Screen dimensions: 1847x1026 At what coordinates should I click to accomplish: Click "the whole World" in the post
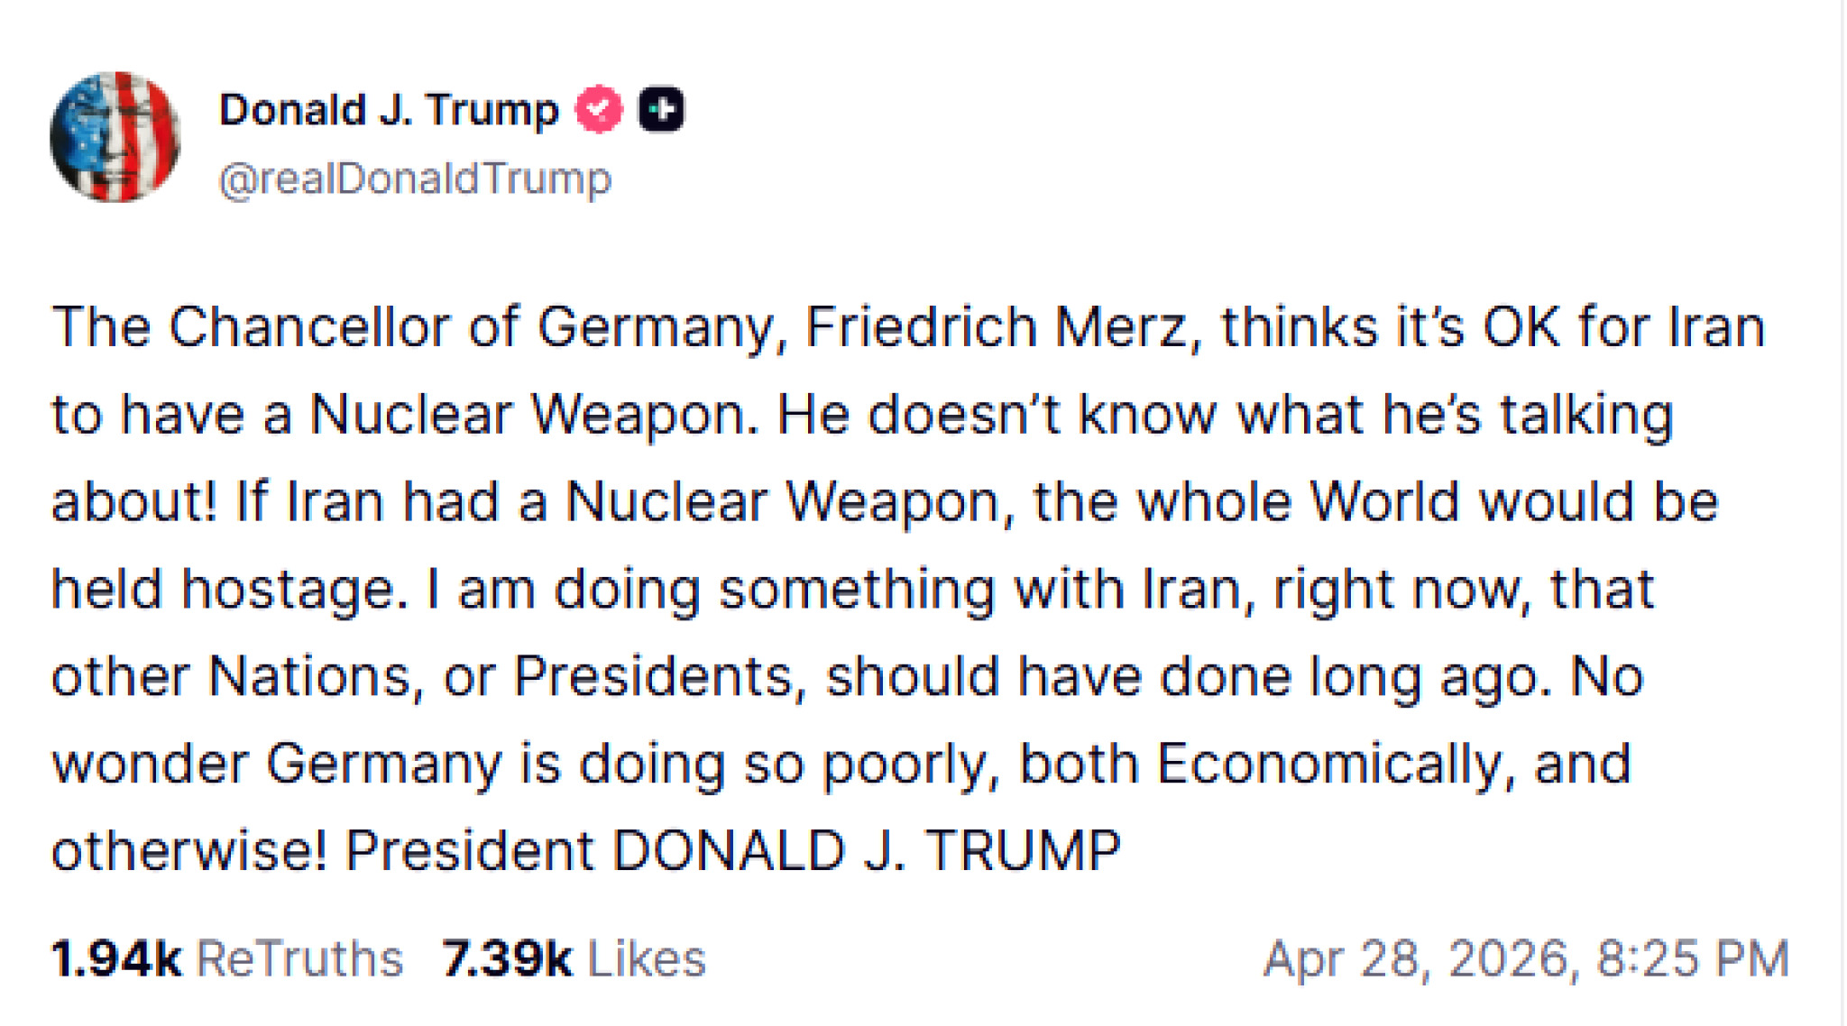click(1245, 501)
